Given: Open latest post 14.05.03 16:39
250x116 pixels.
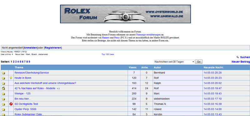Looking at the screenshot, I should [213, 104].
